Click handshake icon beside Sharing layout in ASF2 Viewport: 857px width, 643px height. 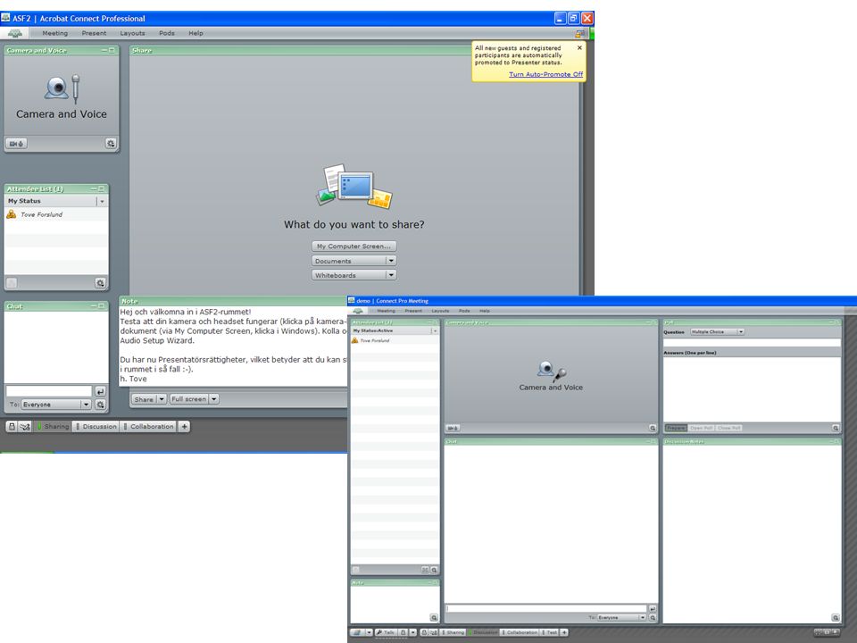click(25, 427)
